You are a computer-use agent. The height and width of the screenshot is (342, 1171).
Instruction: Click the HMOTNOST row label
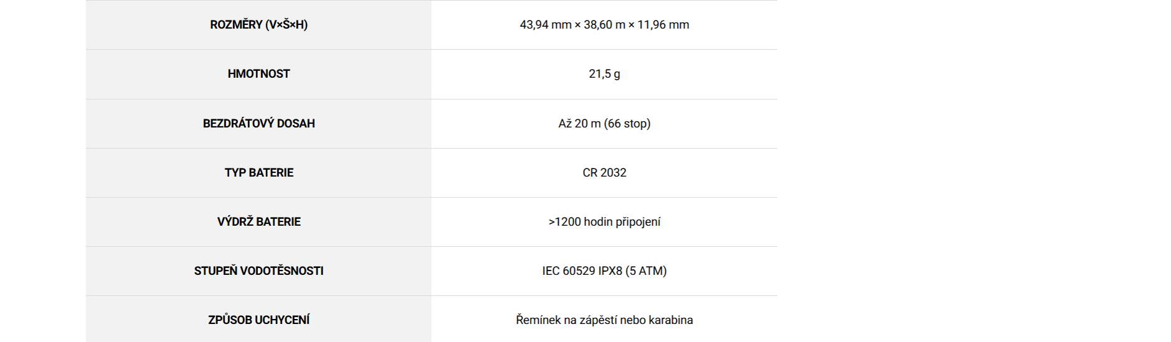[258, 74]
